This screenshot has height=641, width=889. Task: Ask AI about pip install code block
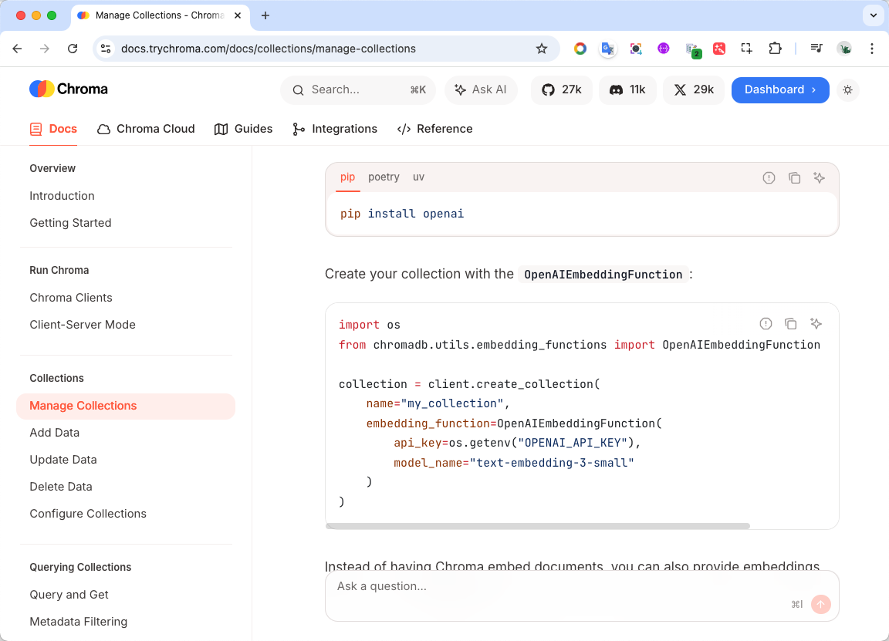point(820,178)
